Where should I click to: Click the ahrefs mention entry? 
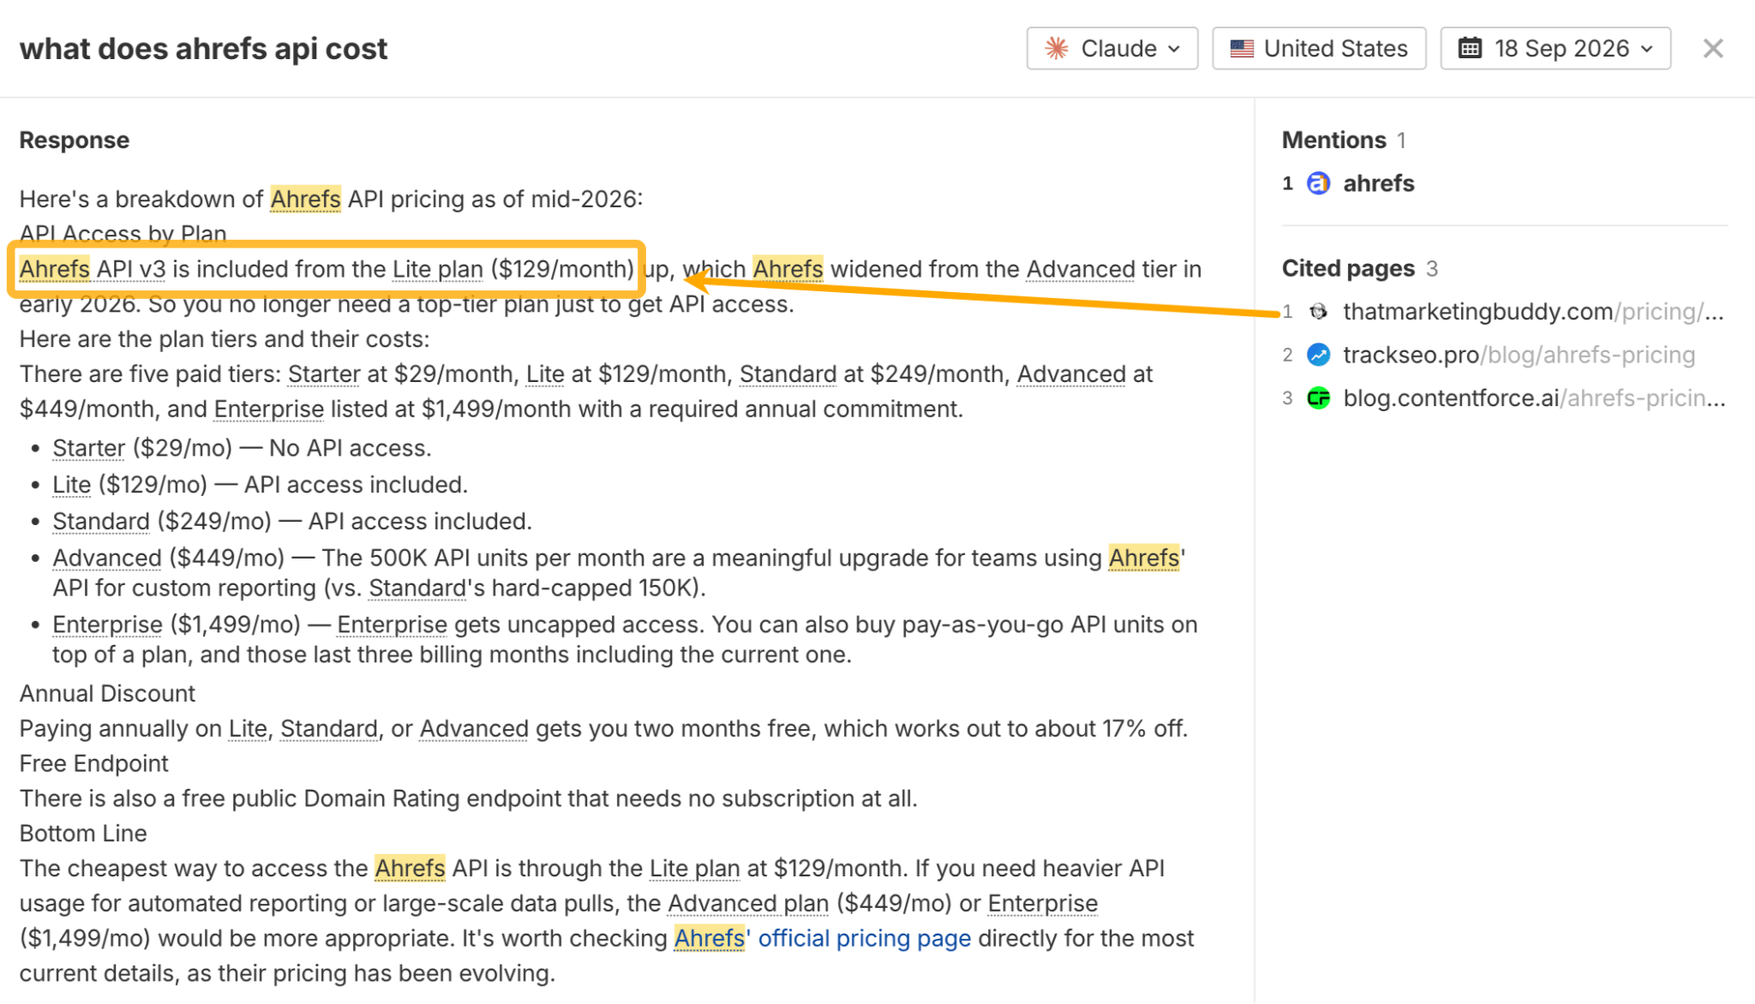click(1378, 183)
